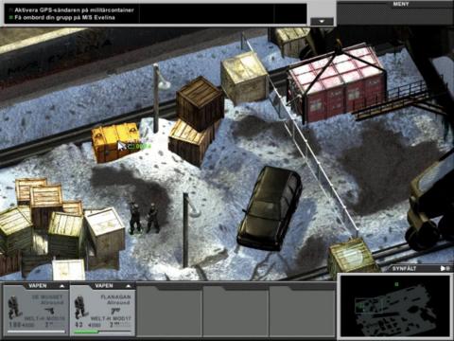Click De Musset's pistol weapon icon

tap(49, 311)
